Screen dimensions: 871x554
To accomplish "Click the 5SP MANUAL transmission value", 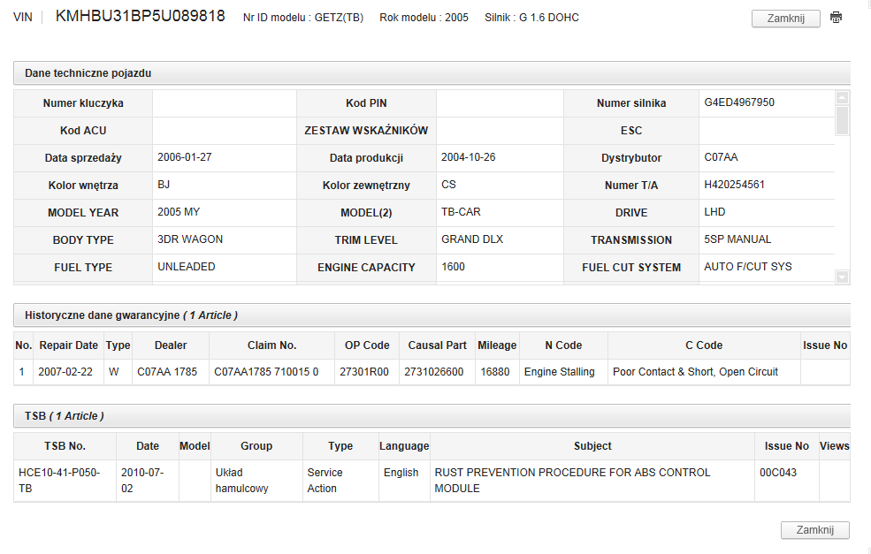I will click(737, 239).
